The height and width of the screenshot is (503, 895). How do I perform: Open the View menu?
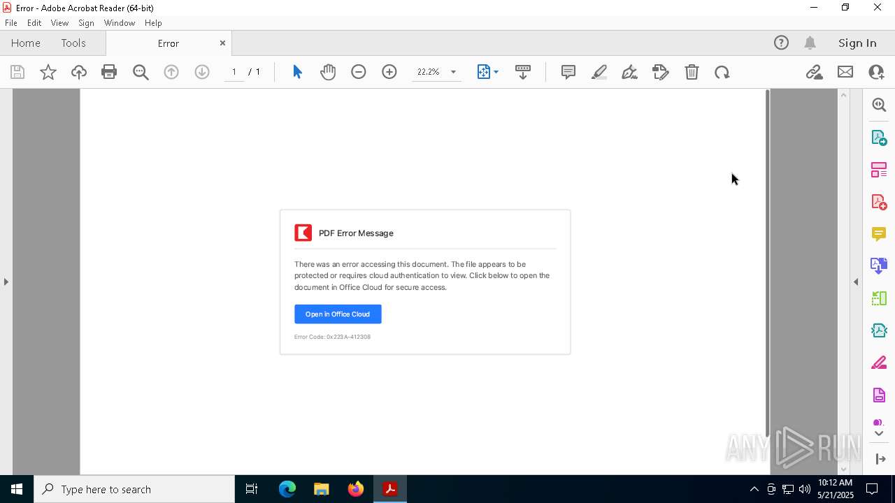tap(59, 23)
